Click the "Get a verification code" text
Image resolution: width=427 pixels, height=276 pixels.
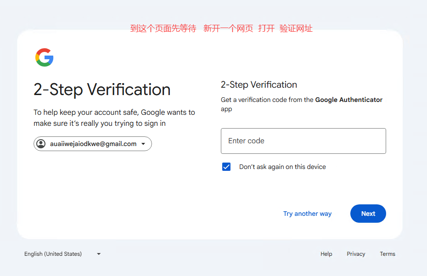(267, 100)
